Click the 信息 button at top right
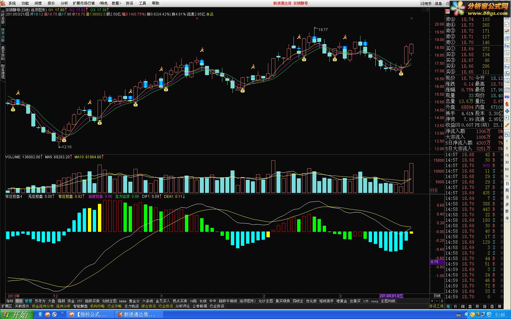This screenshot has width=511, height=319. pos(438,3)
